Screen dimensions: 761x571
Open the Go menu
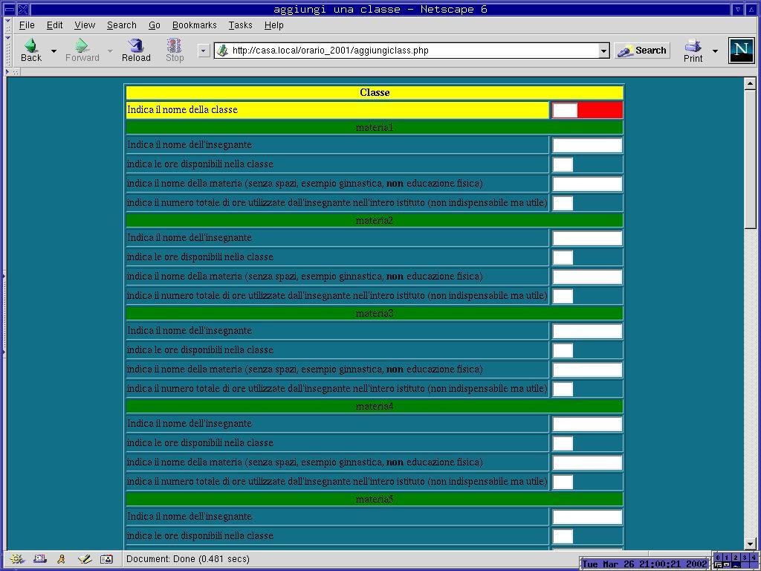[x=154, y=25]
